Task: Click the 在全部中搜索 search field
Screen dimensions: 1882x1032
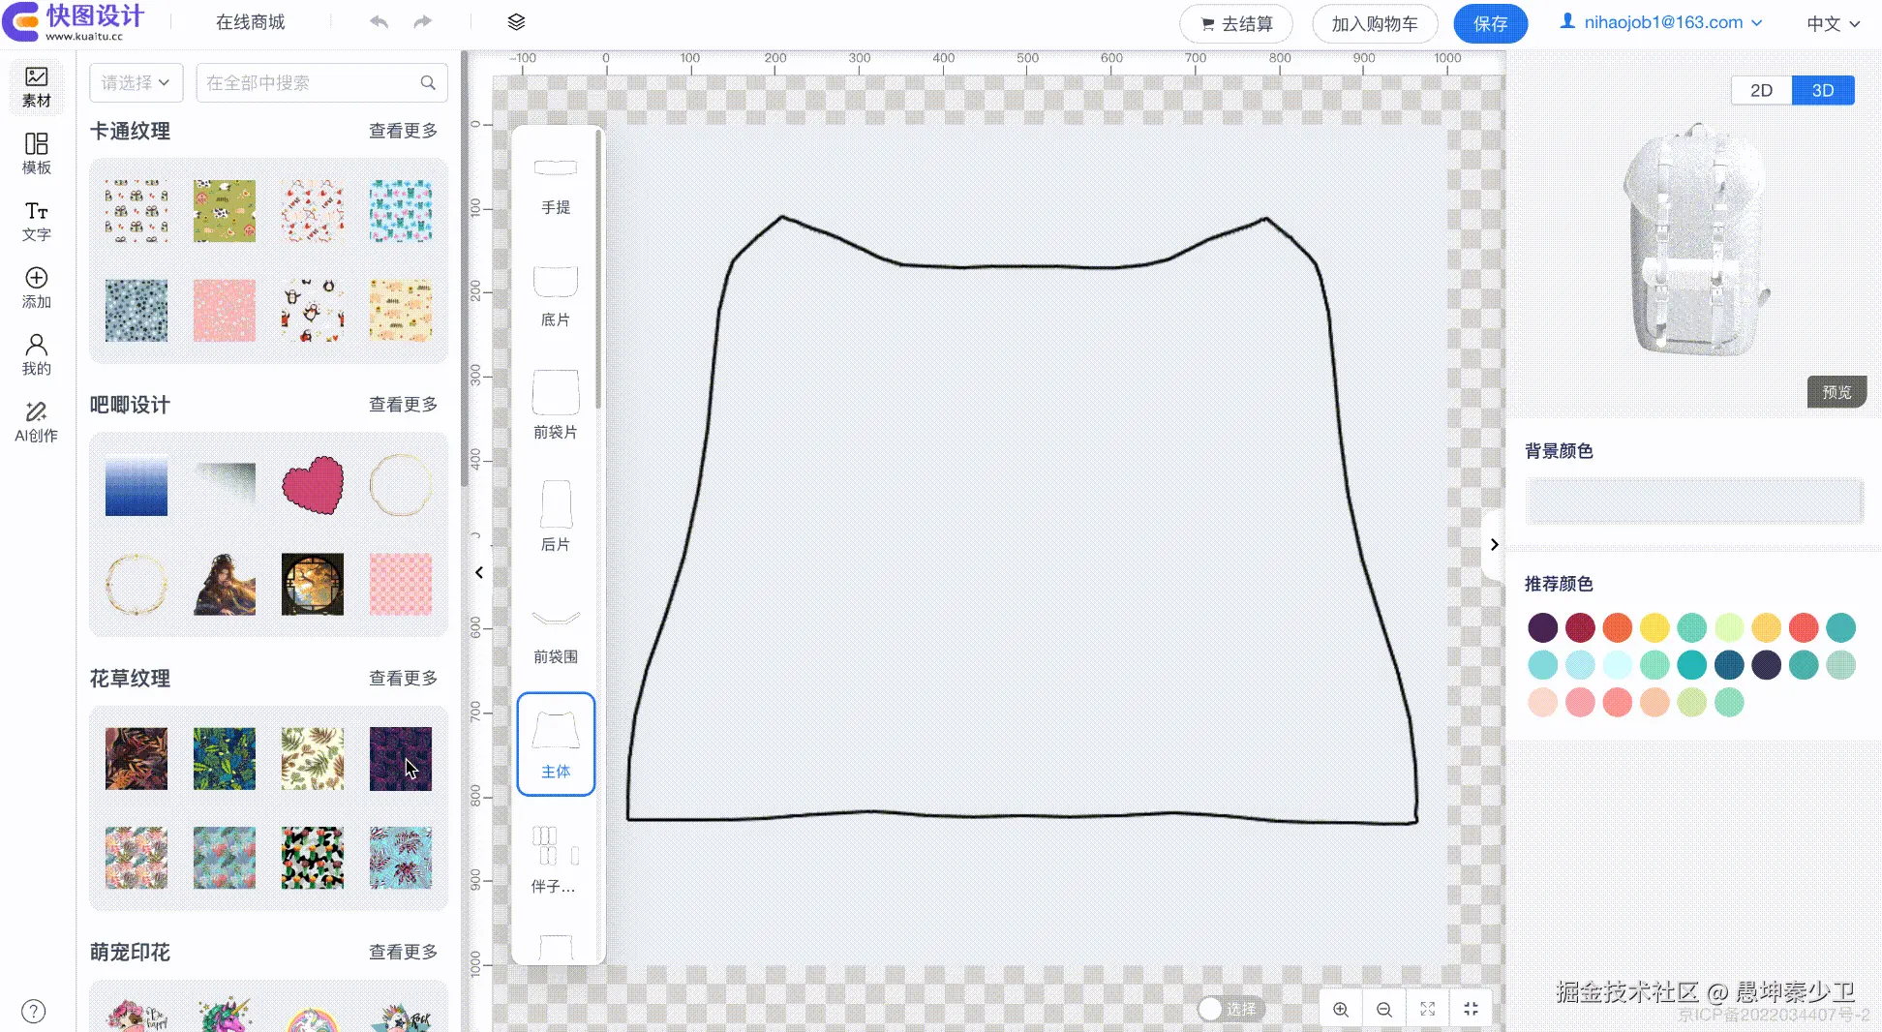Action: [310, 82]
